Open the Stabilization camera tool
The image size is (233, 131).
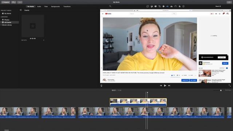163,7
